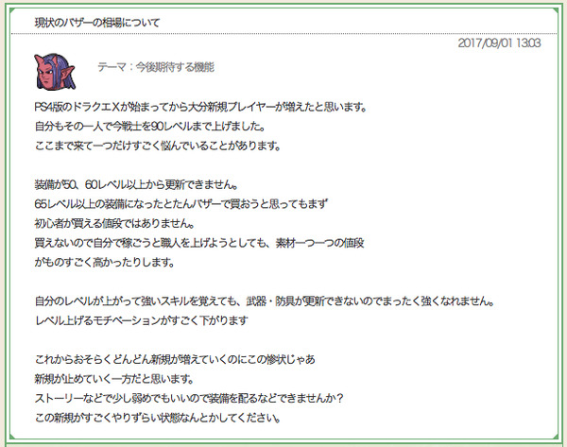Viewport: 567px width, 447px height.
Task: Click the question ストーリーなどで...装備を配るなどできませんか？
Action: click(189, 399)
